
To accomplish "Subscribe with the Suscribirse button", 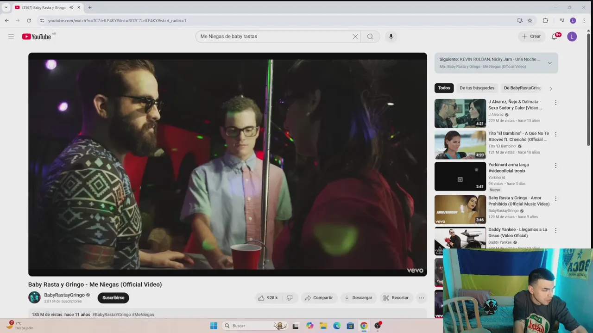I will tap(113, 298).
